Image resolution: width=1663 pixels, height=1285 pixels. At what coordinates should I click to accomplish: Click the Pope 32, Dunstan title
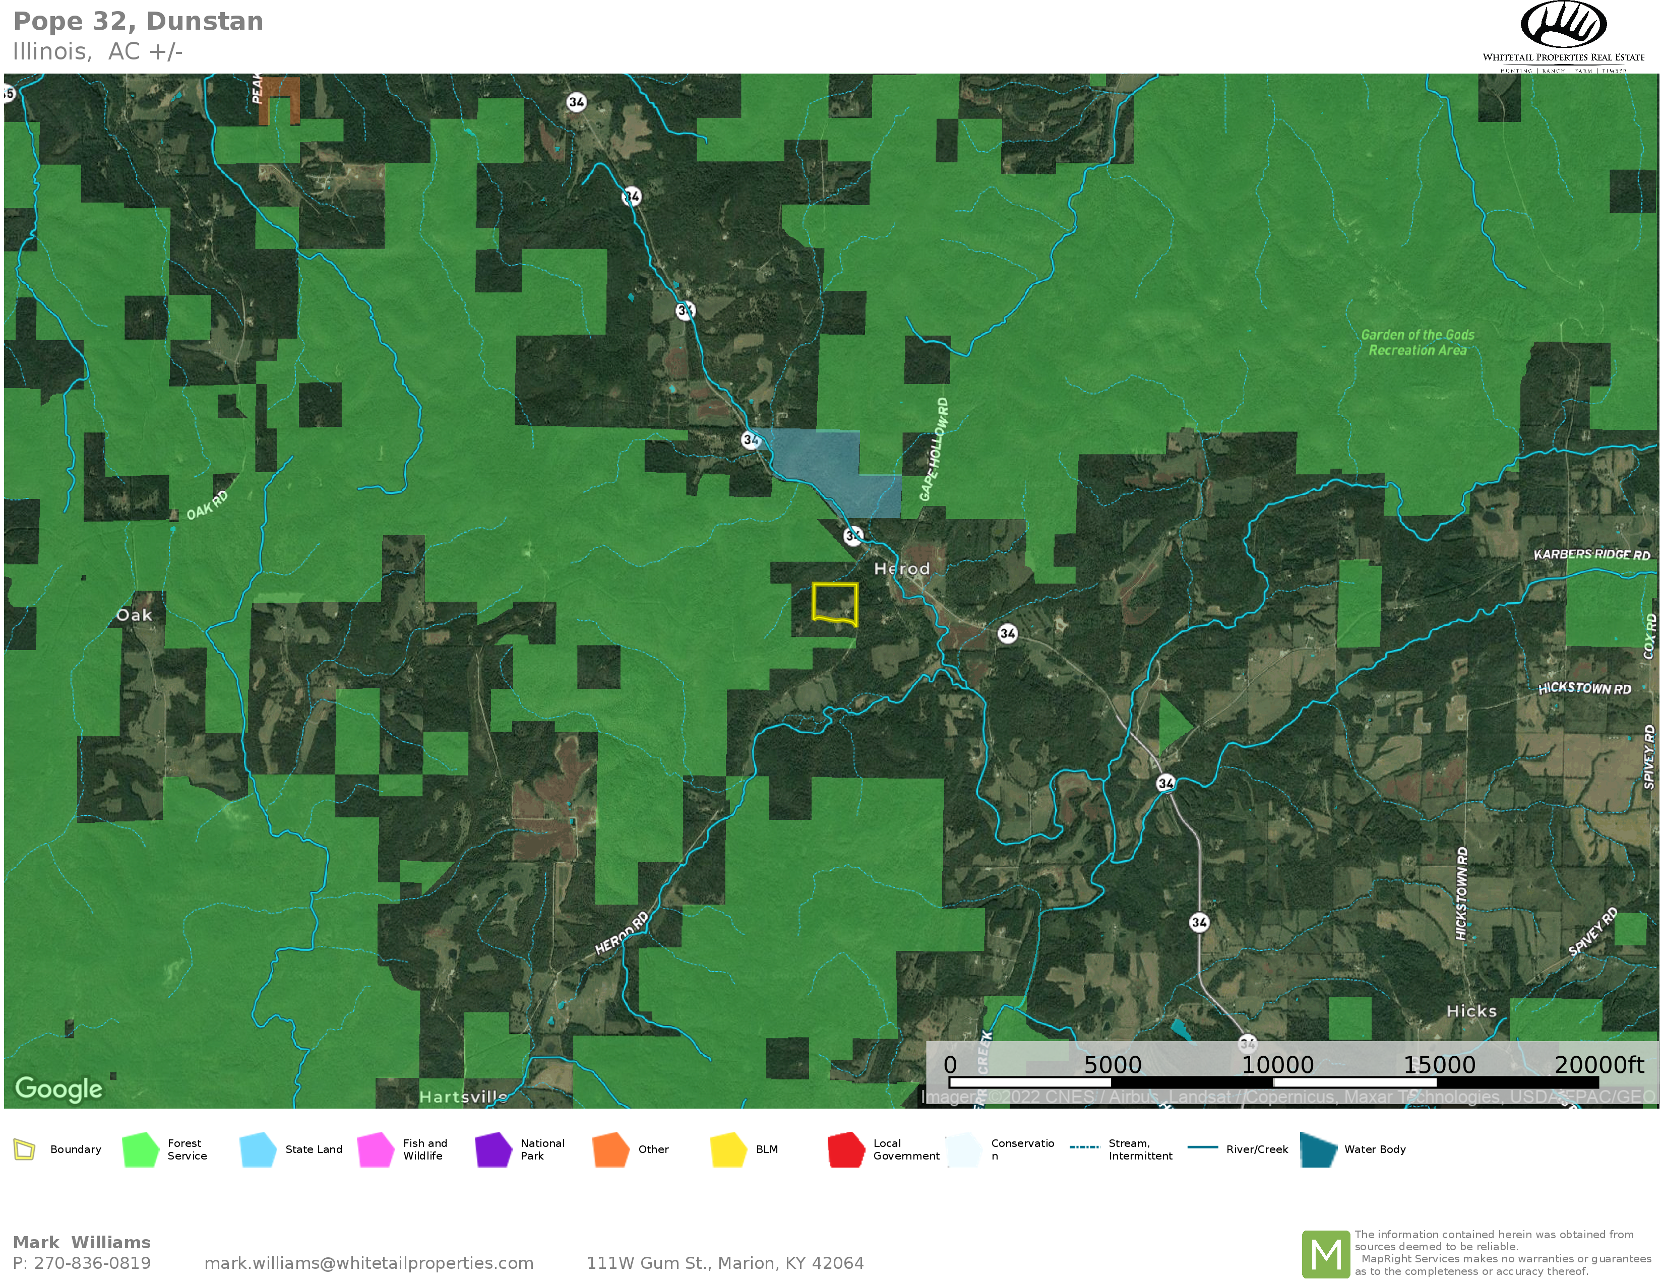pos(139,21)
